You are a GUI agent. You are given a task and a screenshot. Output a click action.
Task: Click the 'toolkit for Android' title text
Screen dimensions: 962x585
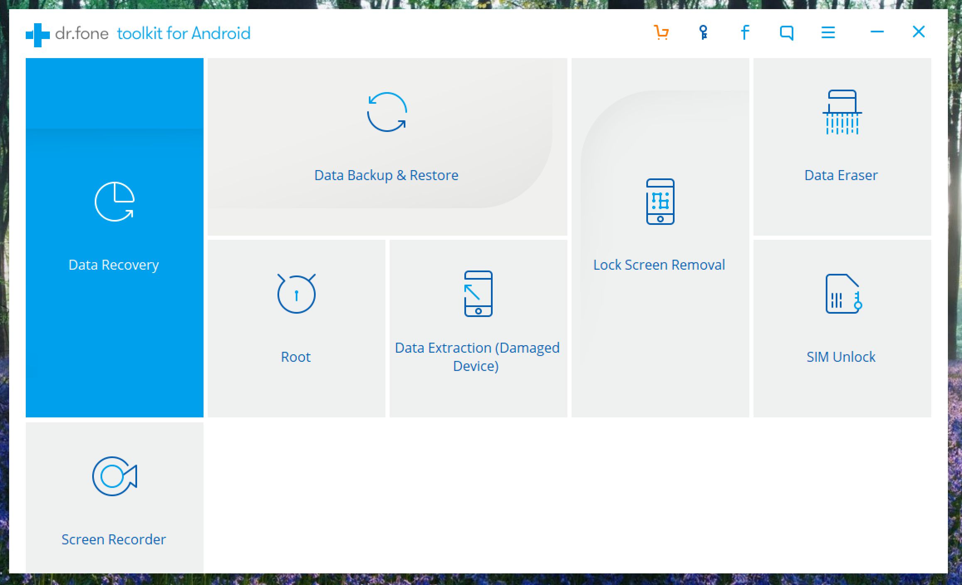pos(184,33)
